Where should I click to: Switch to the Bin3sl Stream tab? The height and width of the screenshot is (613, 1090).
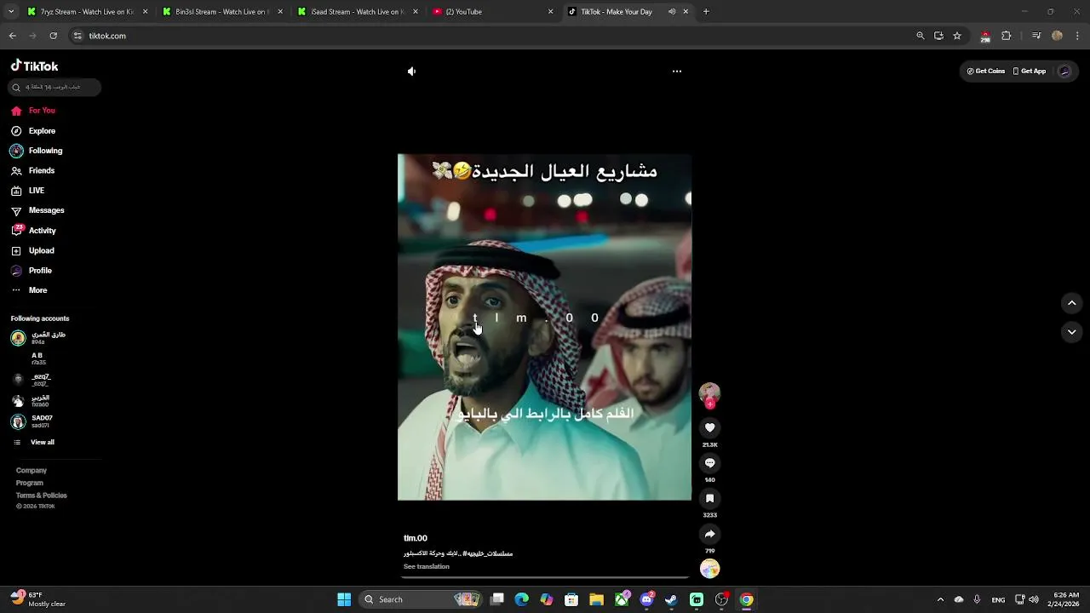(x=223, y=12)
